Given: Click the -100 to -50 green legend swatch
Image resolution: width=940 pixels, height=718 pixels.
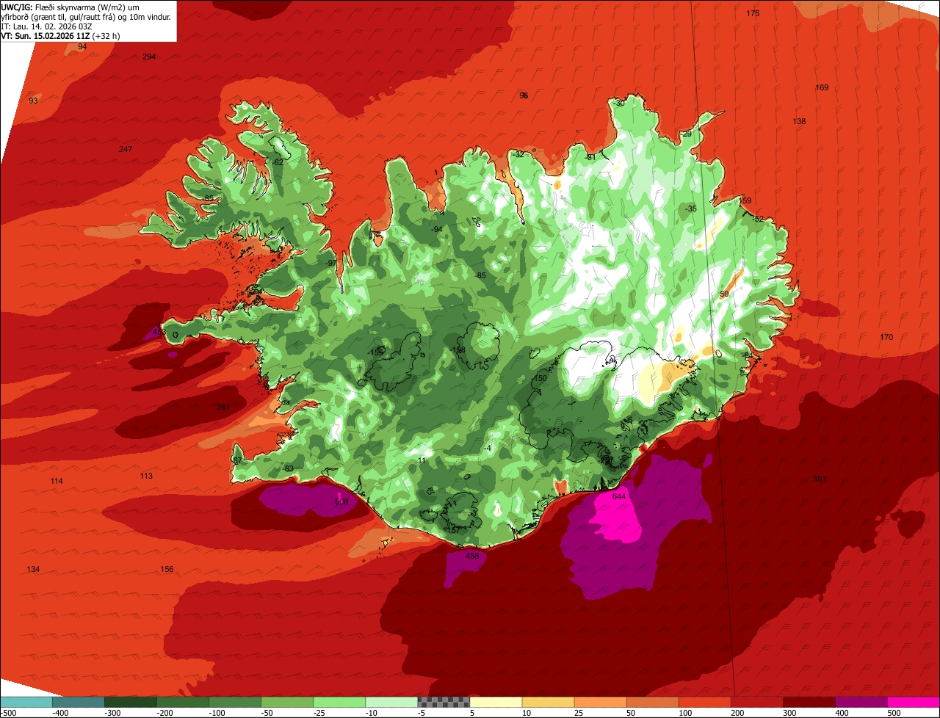Looking at the screenshot, I should tap(235, 702).
